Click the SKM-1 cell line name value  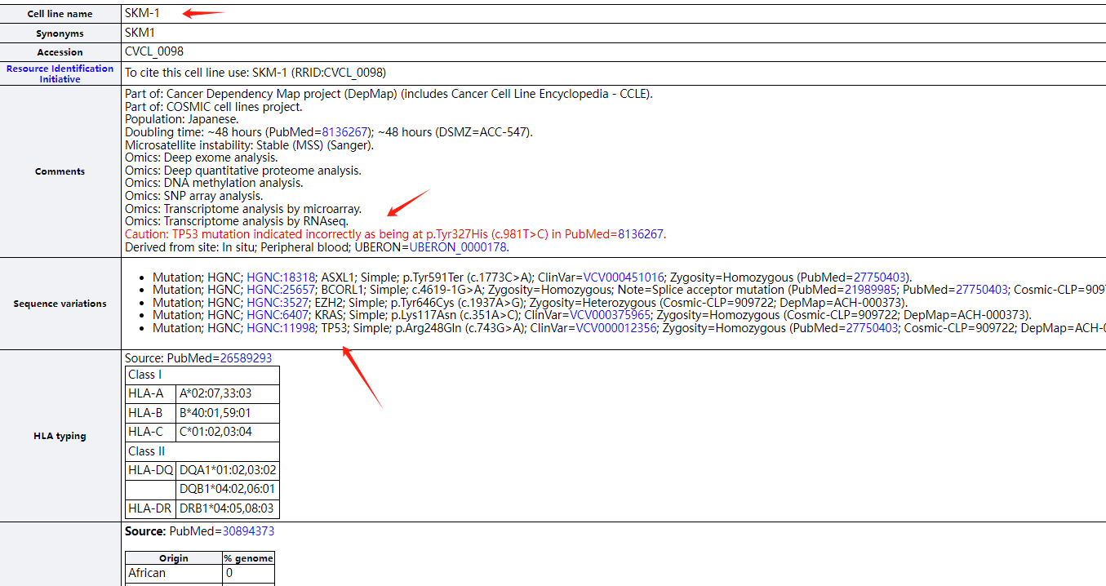pos(142,13)
